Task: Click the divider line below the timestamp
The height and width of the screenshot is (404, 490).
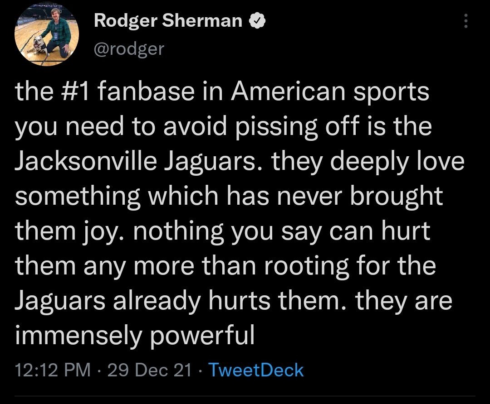Action: click(x=245, y=397)
